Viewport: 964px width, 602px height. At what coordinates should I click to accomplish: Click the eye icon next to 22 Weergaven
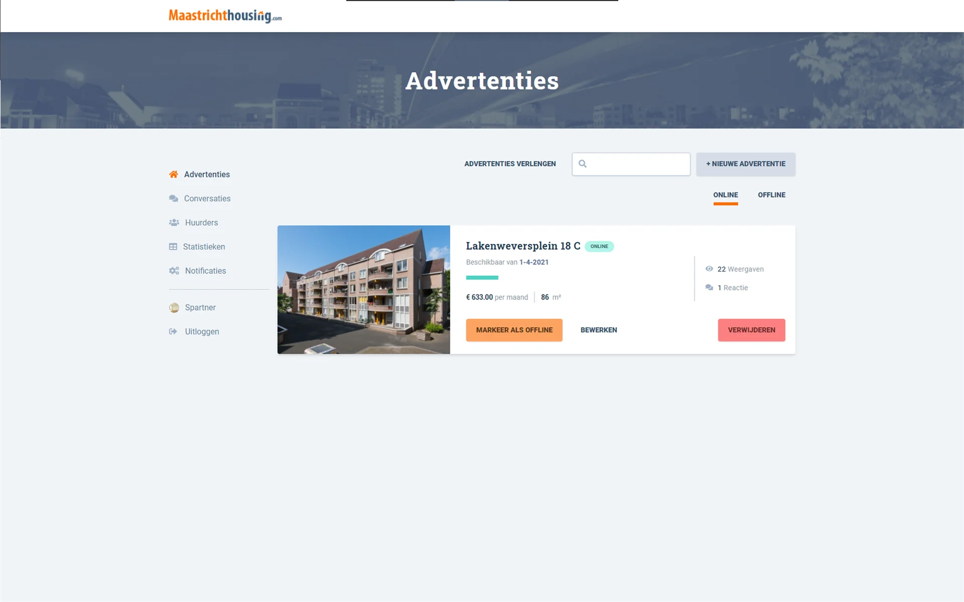click(709, 269)
